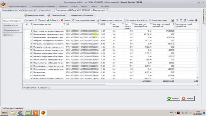The image size is (206, 116).
Task: Select the Документы side tab
Action: point(12,35)
